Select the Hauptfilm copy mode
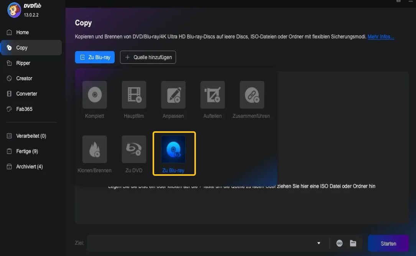The height and width of the screenshot is (256, 416). click(134, 100)
